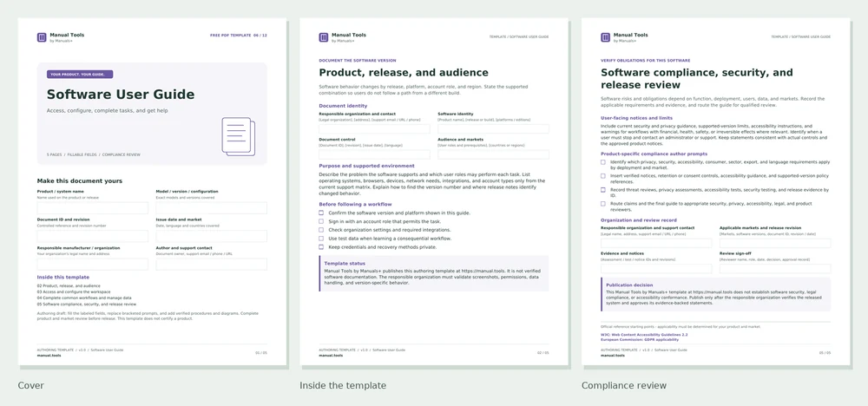The height and width of the screenshot is (406, 868).
Task: Click the Issue date and market field
Action: 212,236
